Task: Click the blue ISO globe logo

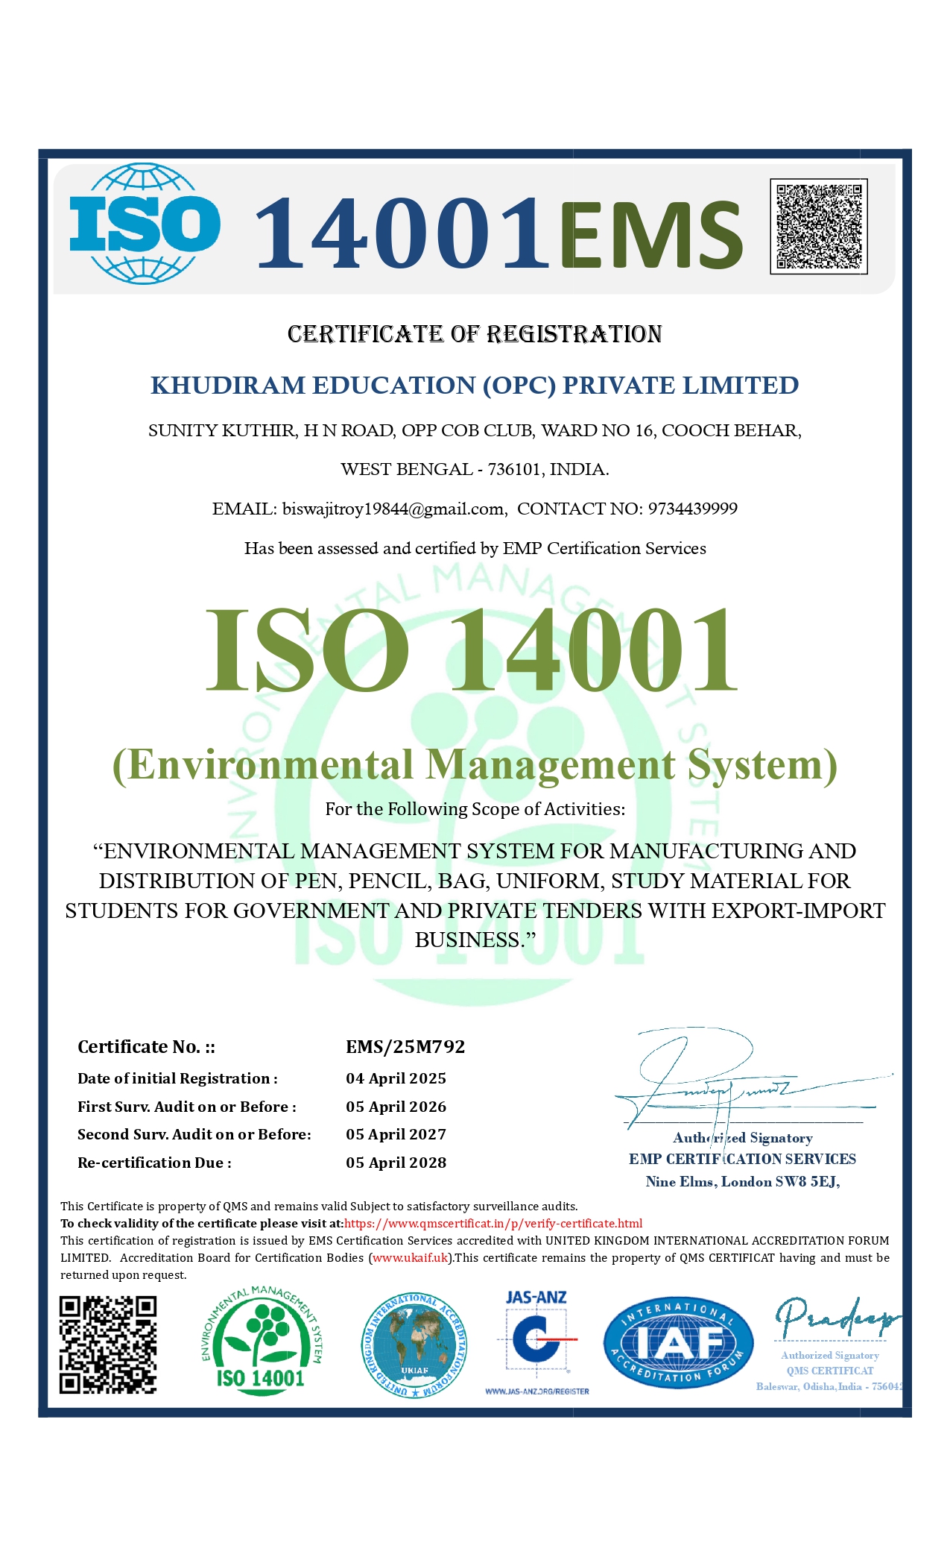Action: point(145,224)
